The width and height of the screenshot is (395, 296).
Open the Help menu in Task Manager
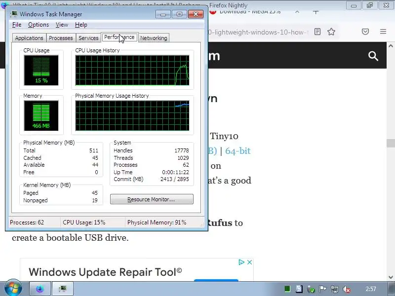tap(81, 25)
